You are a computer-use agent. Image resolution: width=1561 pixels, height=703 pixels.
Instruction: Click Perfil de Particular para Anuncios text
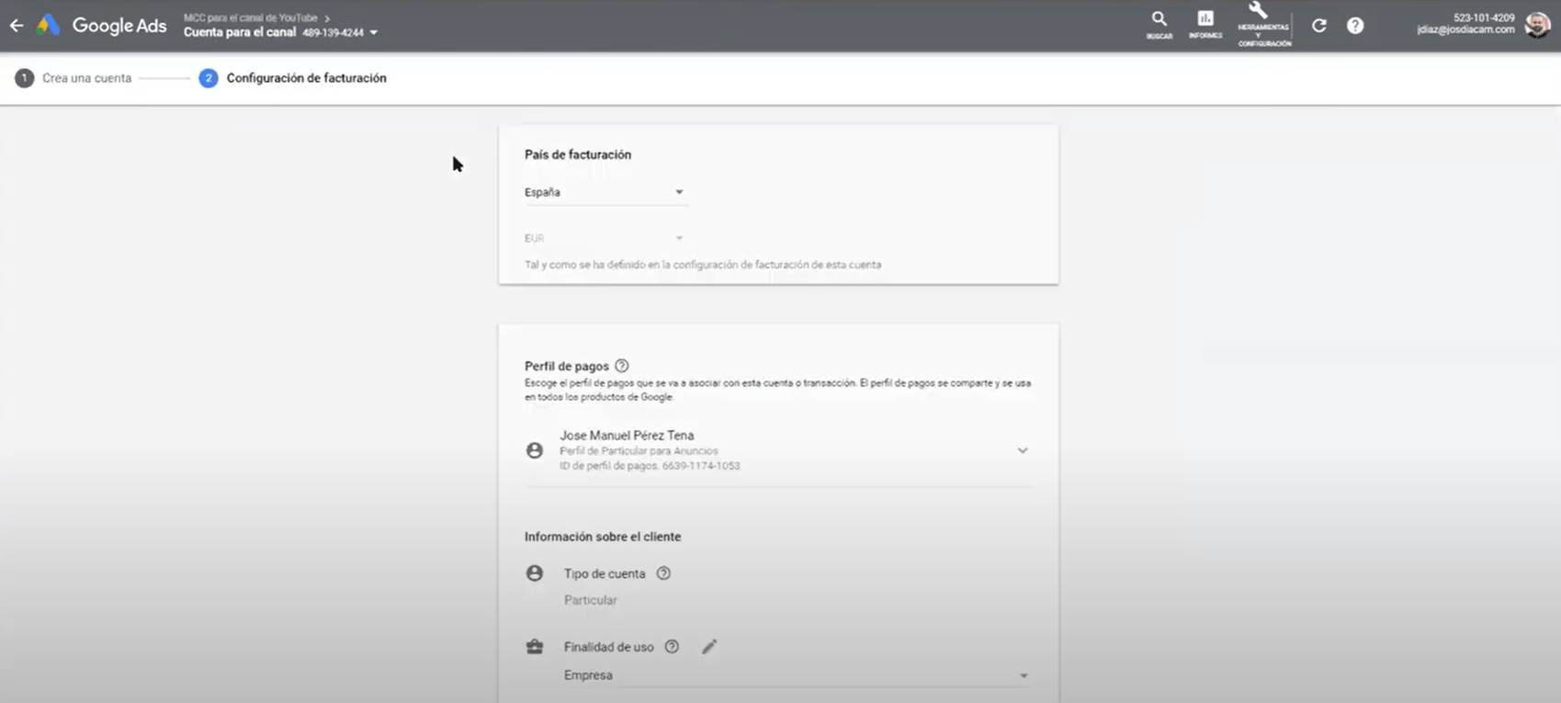tap(639, 451)
